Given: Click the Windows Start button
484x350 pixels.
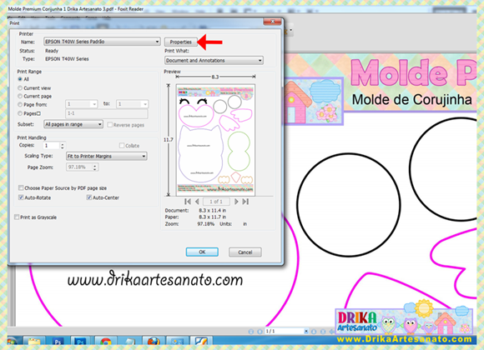Looking at the screenshot, I should click(x=13, y=342).
